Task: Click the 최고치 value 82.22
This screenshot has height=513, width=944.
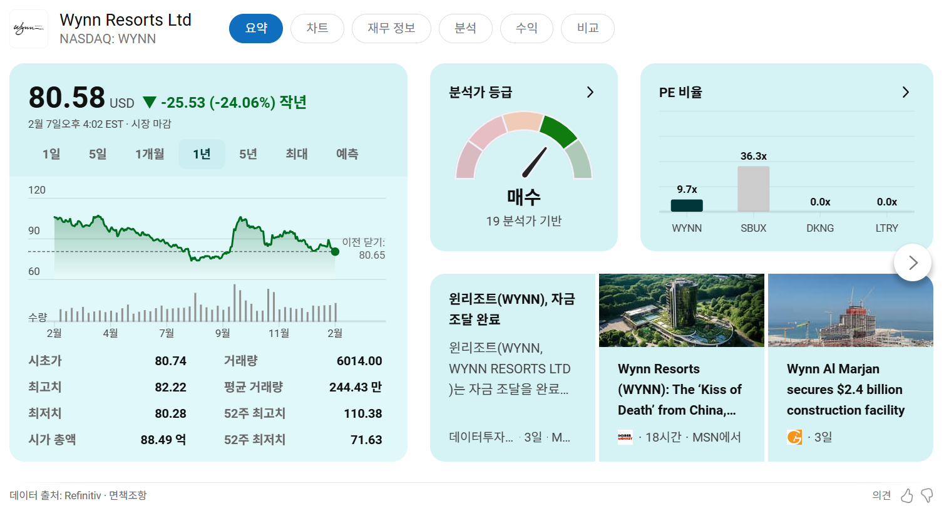Action: click(x=171, y=387)
